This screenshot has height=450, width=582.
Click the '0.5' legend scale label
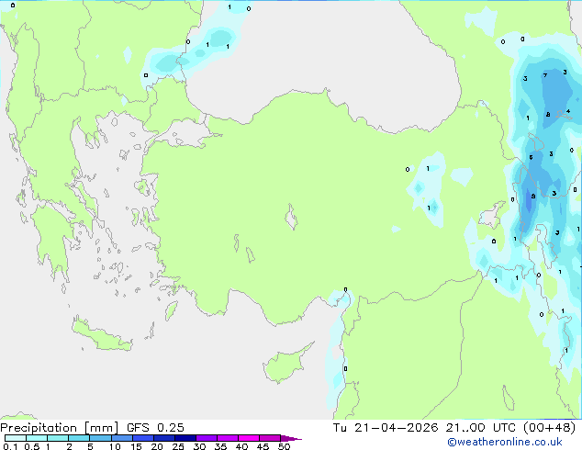tap(32, 446)
